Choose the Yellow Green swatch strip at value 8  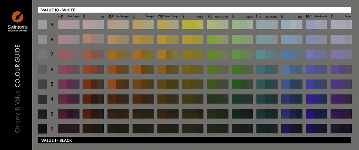tap(218, 40)
